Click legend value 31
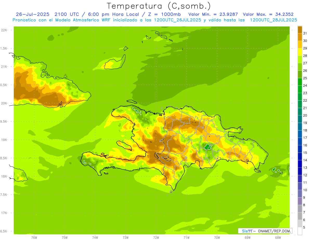Screen dimensions: 312x241 point(305,33)
